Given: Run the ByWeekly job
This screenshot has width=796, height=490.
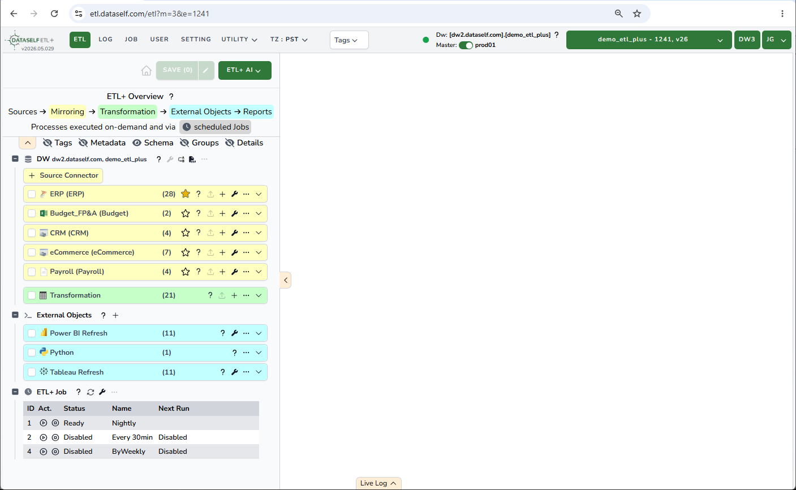Looking at the screenshot, I should point(44,452).
